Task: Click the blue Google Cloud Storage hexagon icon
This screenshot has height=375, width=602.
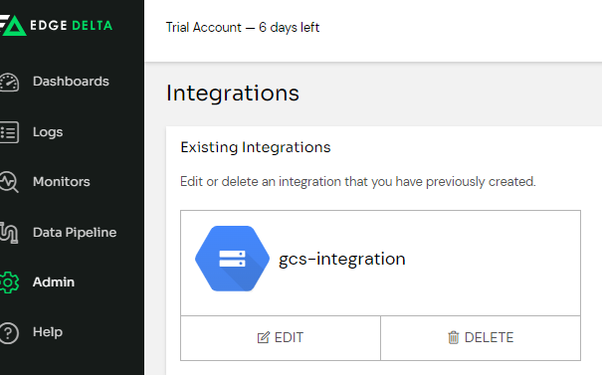Action: 232,259
